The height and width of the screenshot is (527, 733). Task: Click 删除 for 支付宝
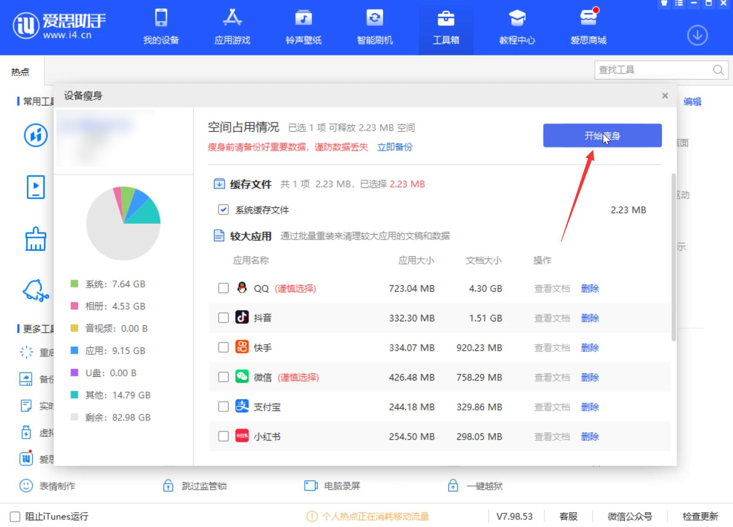[590, 407]
